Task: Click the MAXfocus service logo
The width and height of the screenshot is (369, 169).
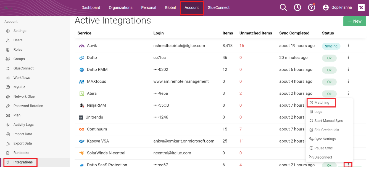Action: (x=82, y=82)
